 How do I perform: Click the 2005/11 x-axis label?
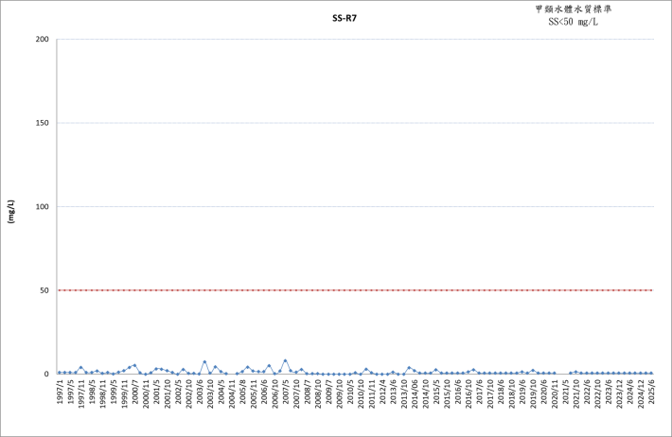click(254, 393)
